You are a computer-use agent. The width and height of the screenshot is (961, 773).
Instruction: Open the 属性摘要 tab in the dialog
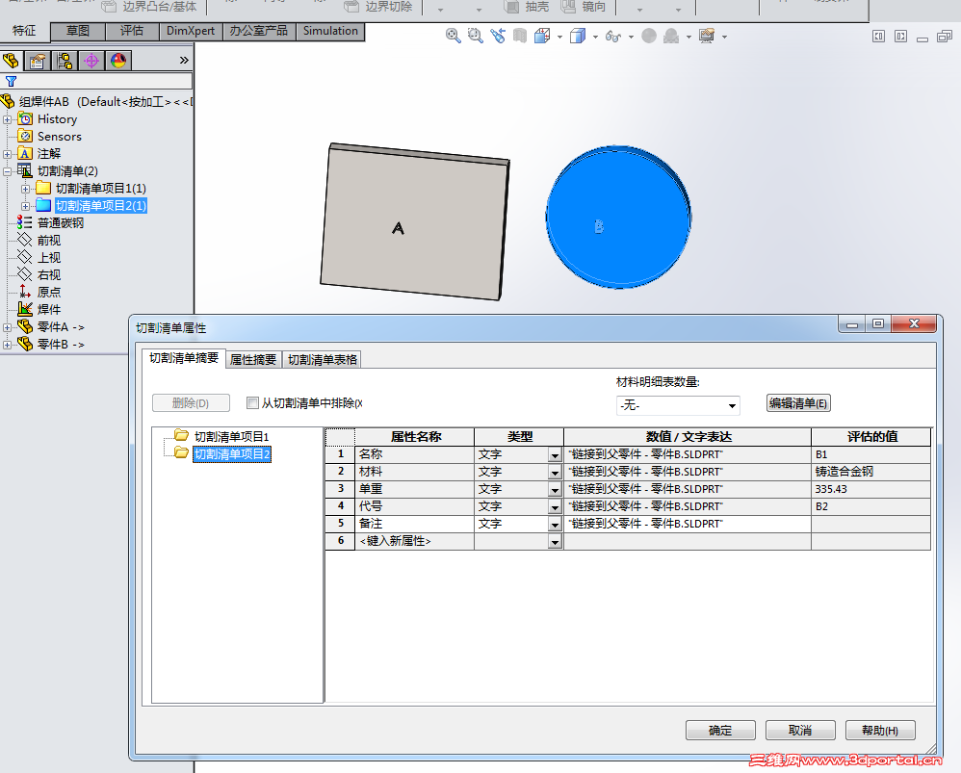point(253,360)
